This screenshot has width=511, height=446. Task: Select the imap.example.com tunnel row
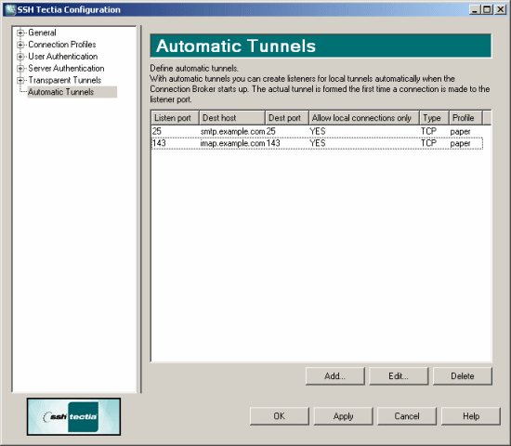click(317, 143)
